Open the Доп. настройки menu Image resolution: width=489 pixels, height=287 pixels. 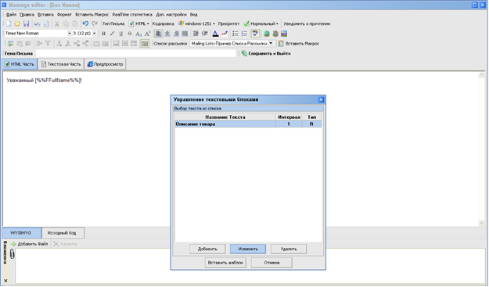pos(171,15)
